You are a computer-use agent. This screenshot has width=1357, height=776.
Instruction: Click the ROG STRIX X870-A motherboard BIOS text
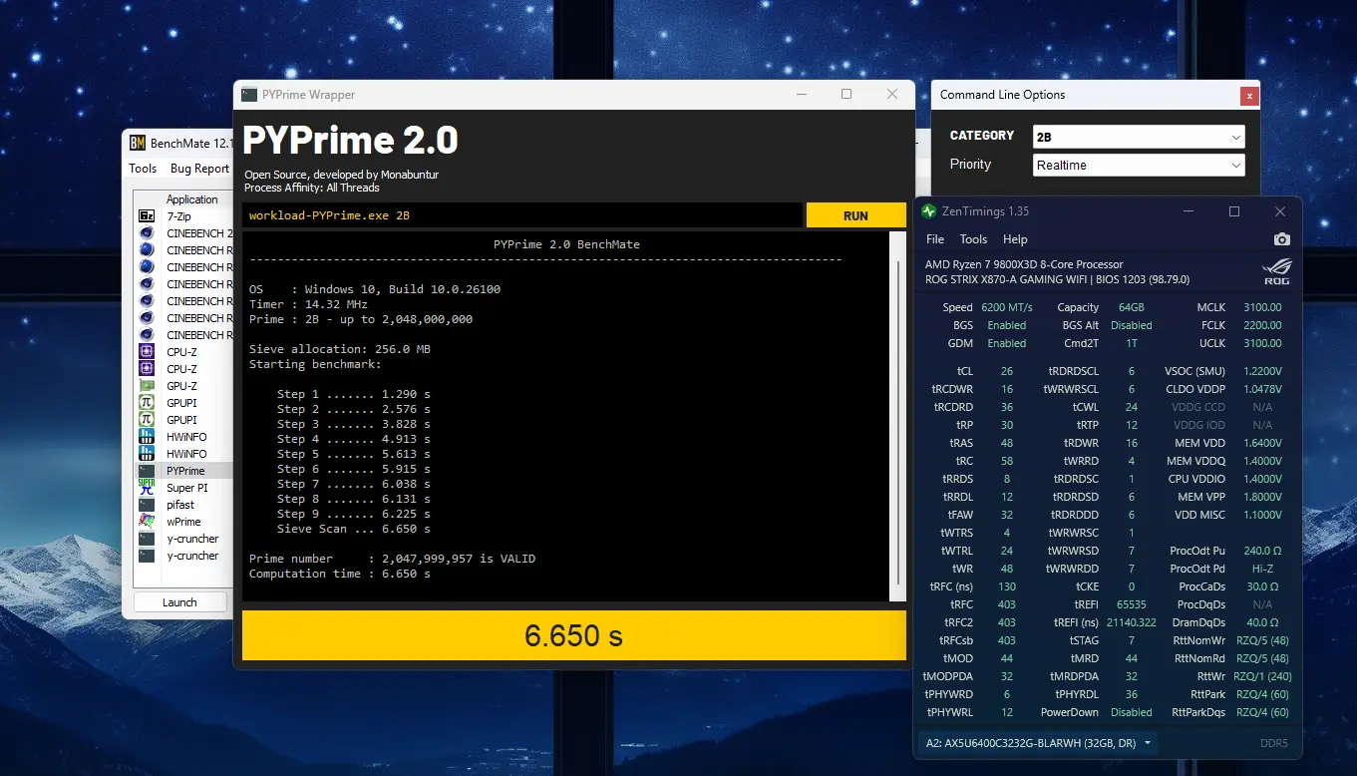point(1057,279)
